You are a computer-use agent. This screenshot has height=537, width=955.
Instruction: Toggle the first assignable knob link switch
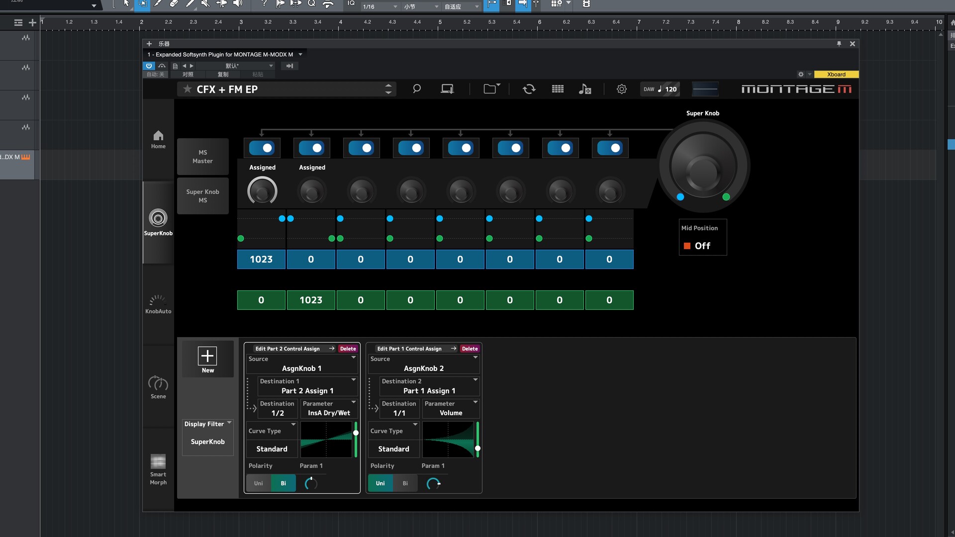[262, 148]
